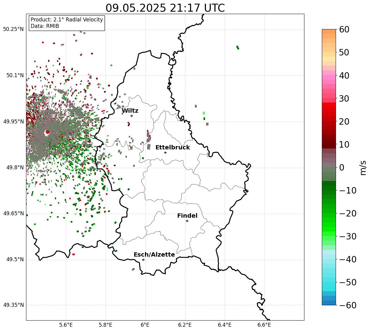Click the 50.1°N latitude label
Image resolution: width=370 pixels, height=331 pixels.
click(15, 75)
